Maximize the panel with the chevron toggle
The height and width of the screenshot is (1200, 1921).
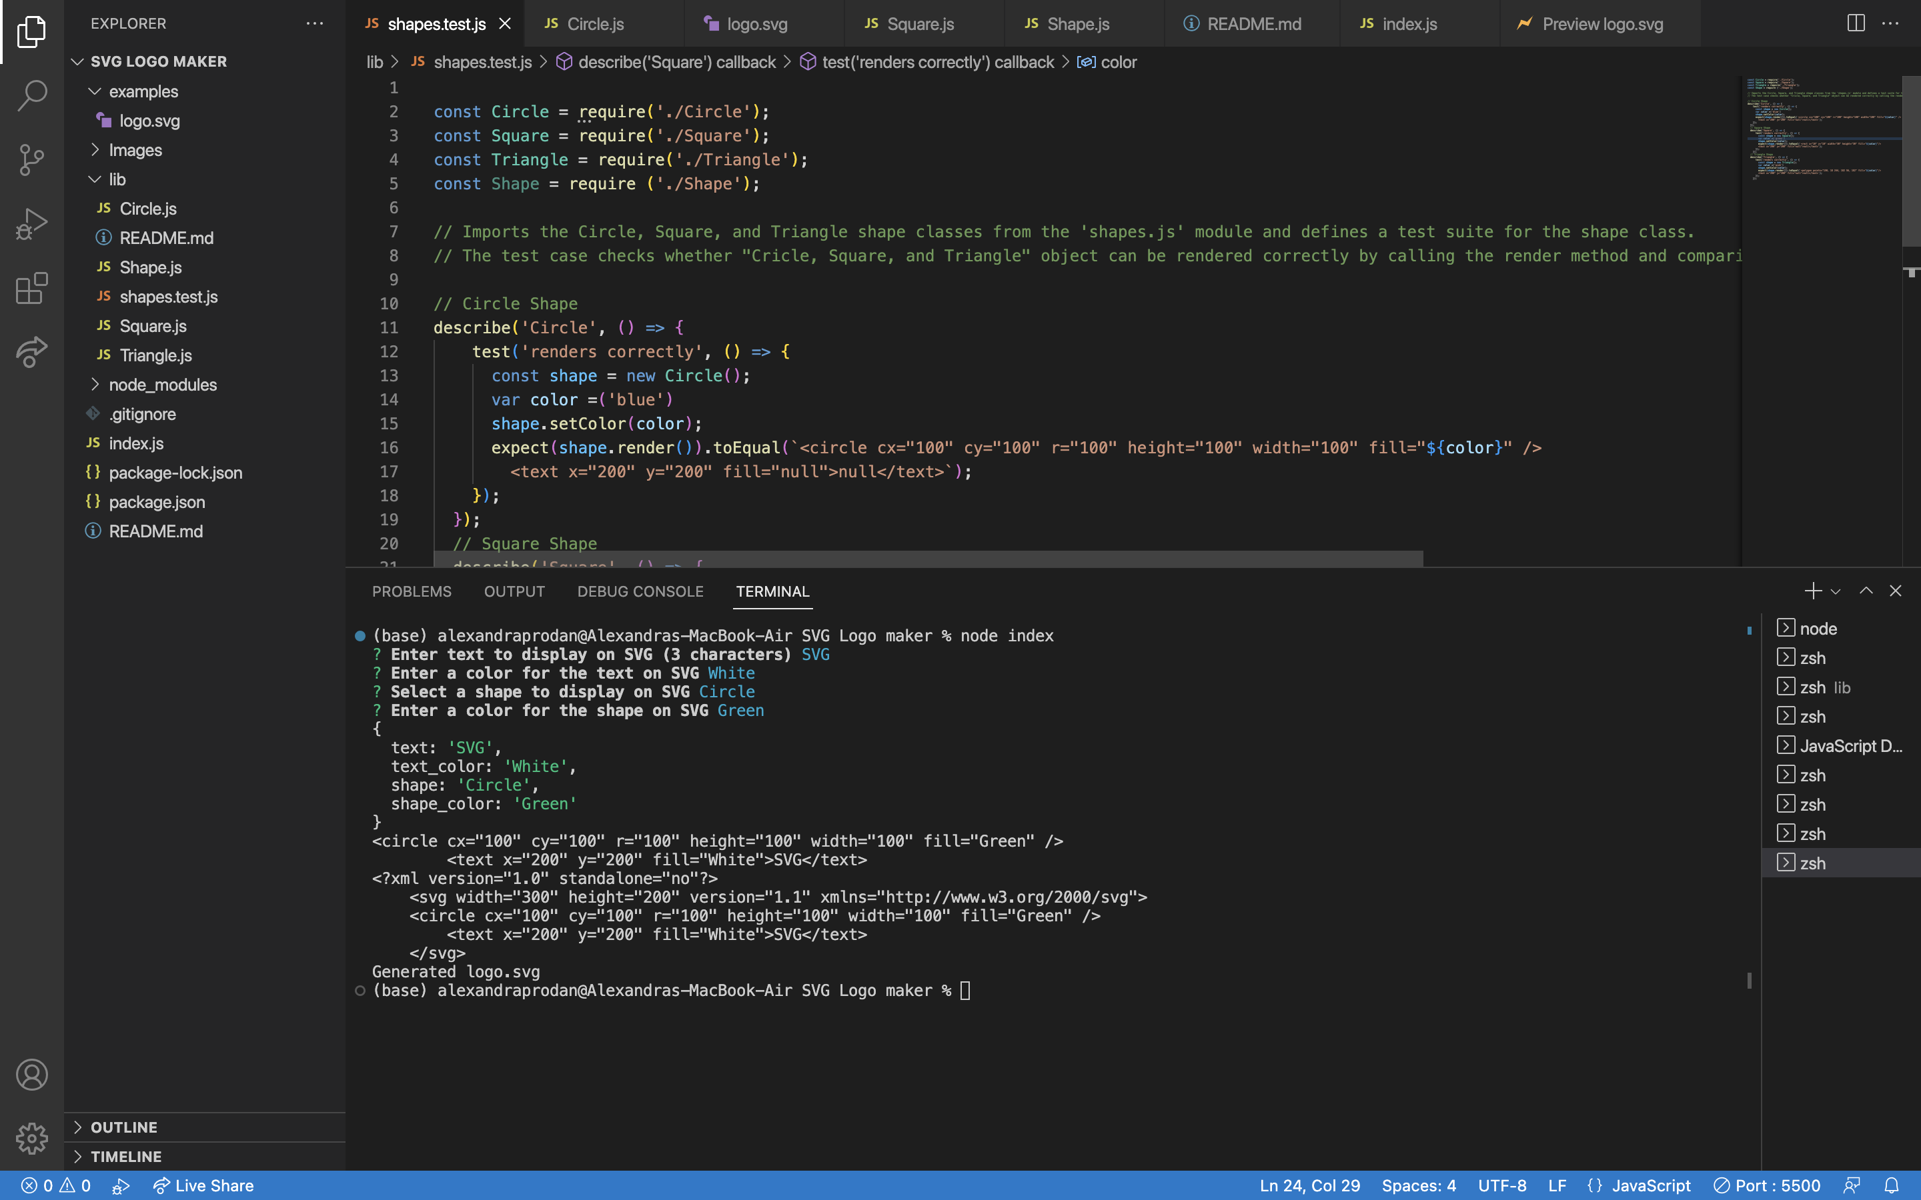(x=1866, y=591)
